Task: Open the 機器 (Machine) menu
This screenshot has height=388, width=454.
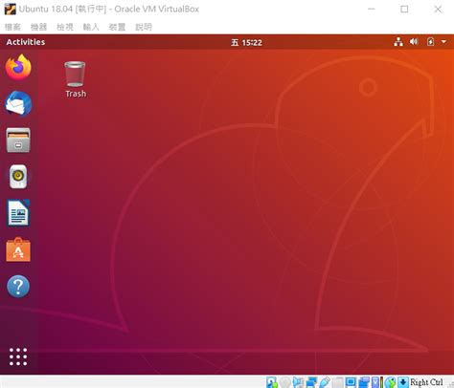Action: 39,27
